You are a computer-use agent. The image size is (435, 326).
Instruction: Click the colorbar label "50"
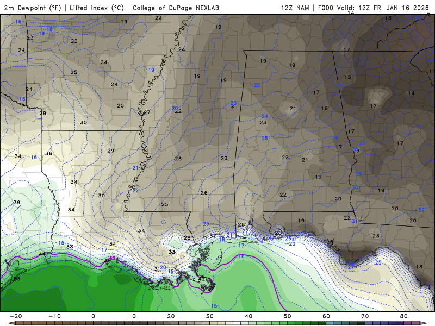coord(288,316)
